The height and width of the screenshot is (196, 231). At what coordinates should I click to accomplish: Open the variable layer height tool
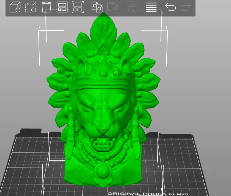[151, 7]
